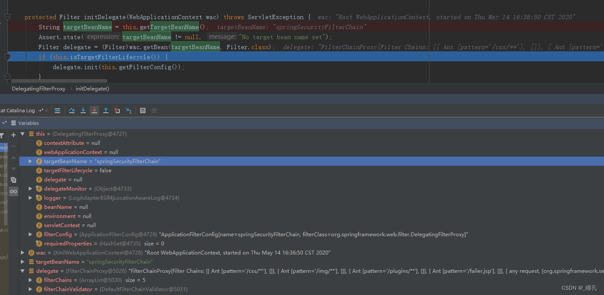Viewport: 604px width, 295px height.
Task: Expand the local targetBeanName variable node
Action: pyautogui.click(x=23, y=262)
